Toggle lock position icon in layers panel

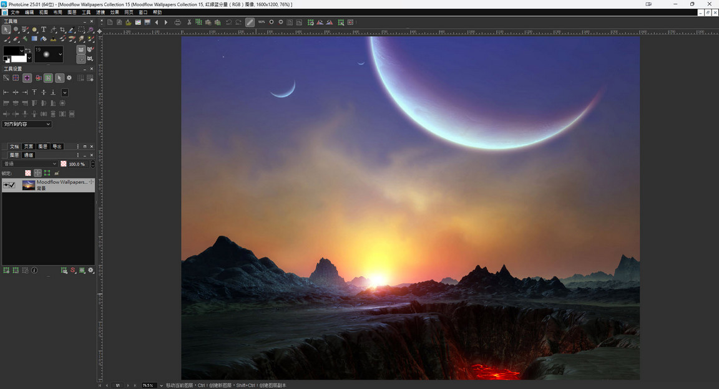click(37, 173)
